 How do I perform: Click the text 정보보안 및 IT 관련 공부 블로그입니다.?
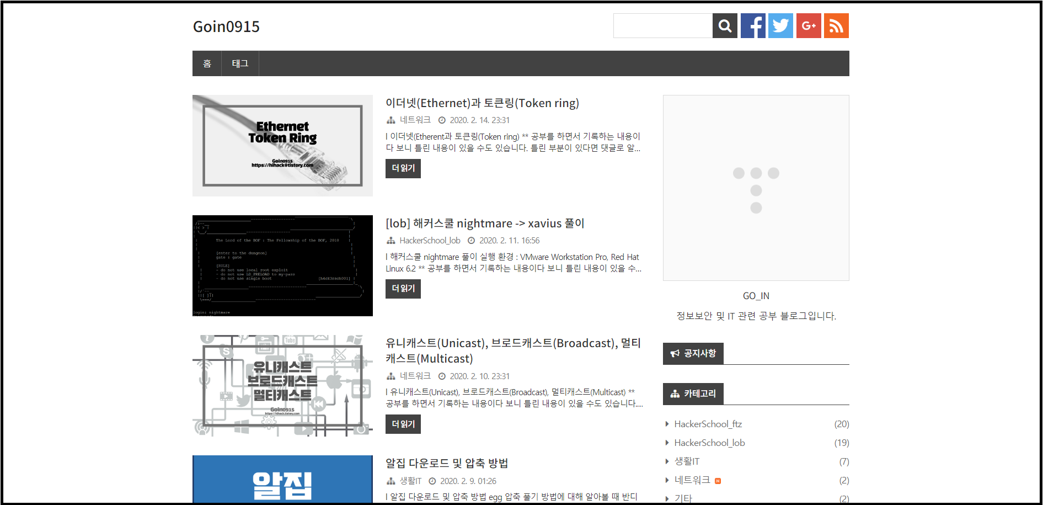[756, 316]
